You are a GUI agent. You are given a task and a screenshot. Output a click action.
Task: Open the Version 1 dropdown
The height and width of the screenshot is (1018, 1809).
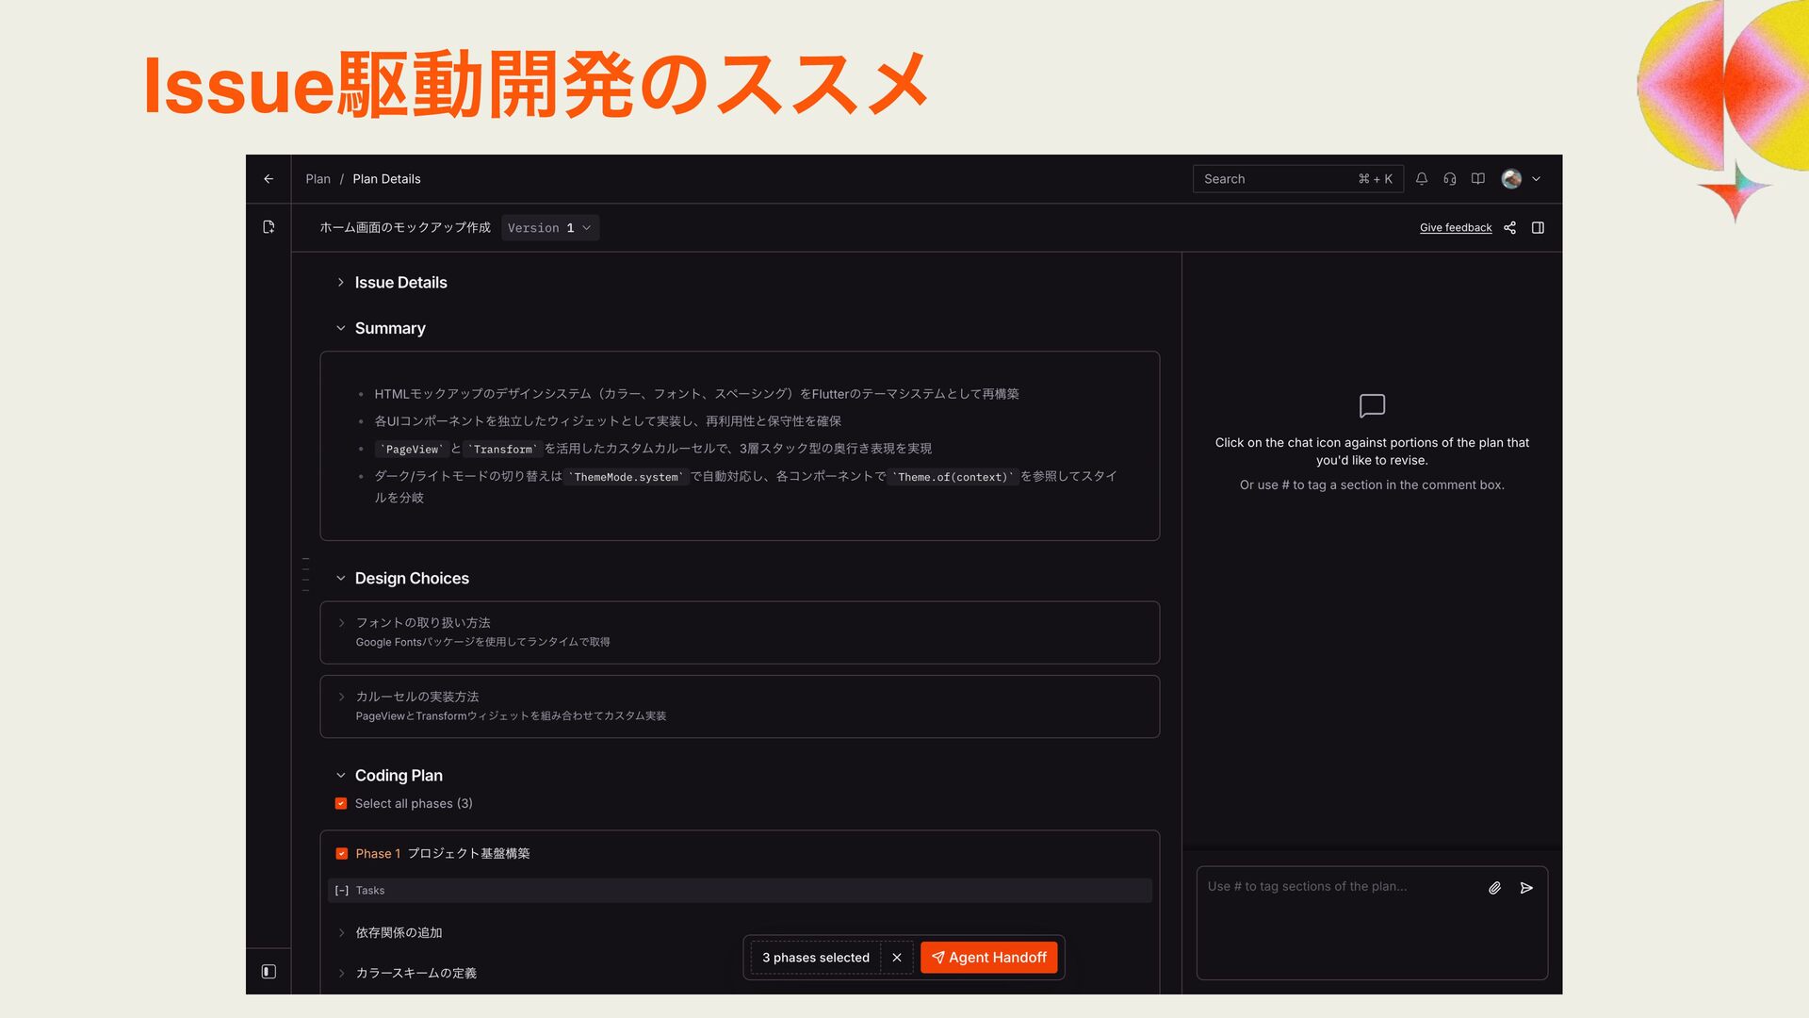(549, 228)
